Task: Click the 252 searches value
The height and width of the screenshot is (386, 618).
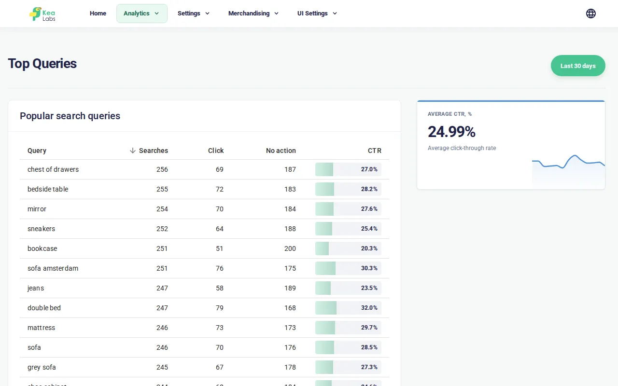Action: coord(162,229)
